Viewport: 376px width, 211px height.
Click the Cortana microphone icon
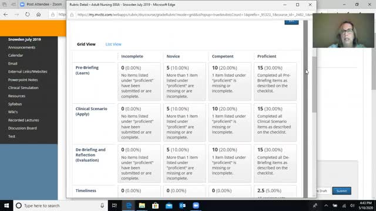point(102,206)
